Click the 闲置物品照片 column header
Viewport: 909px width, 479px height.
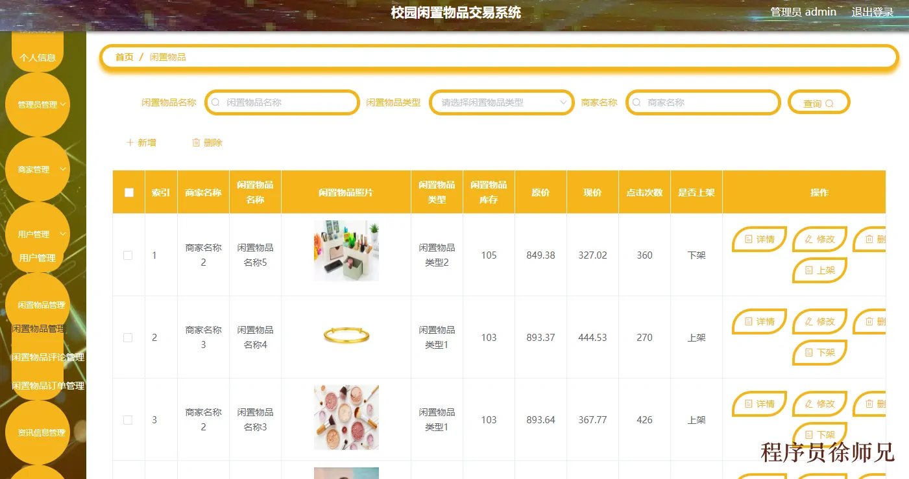click(x=346, y=193)
